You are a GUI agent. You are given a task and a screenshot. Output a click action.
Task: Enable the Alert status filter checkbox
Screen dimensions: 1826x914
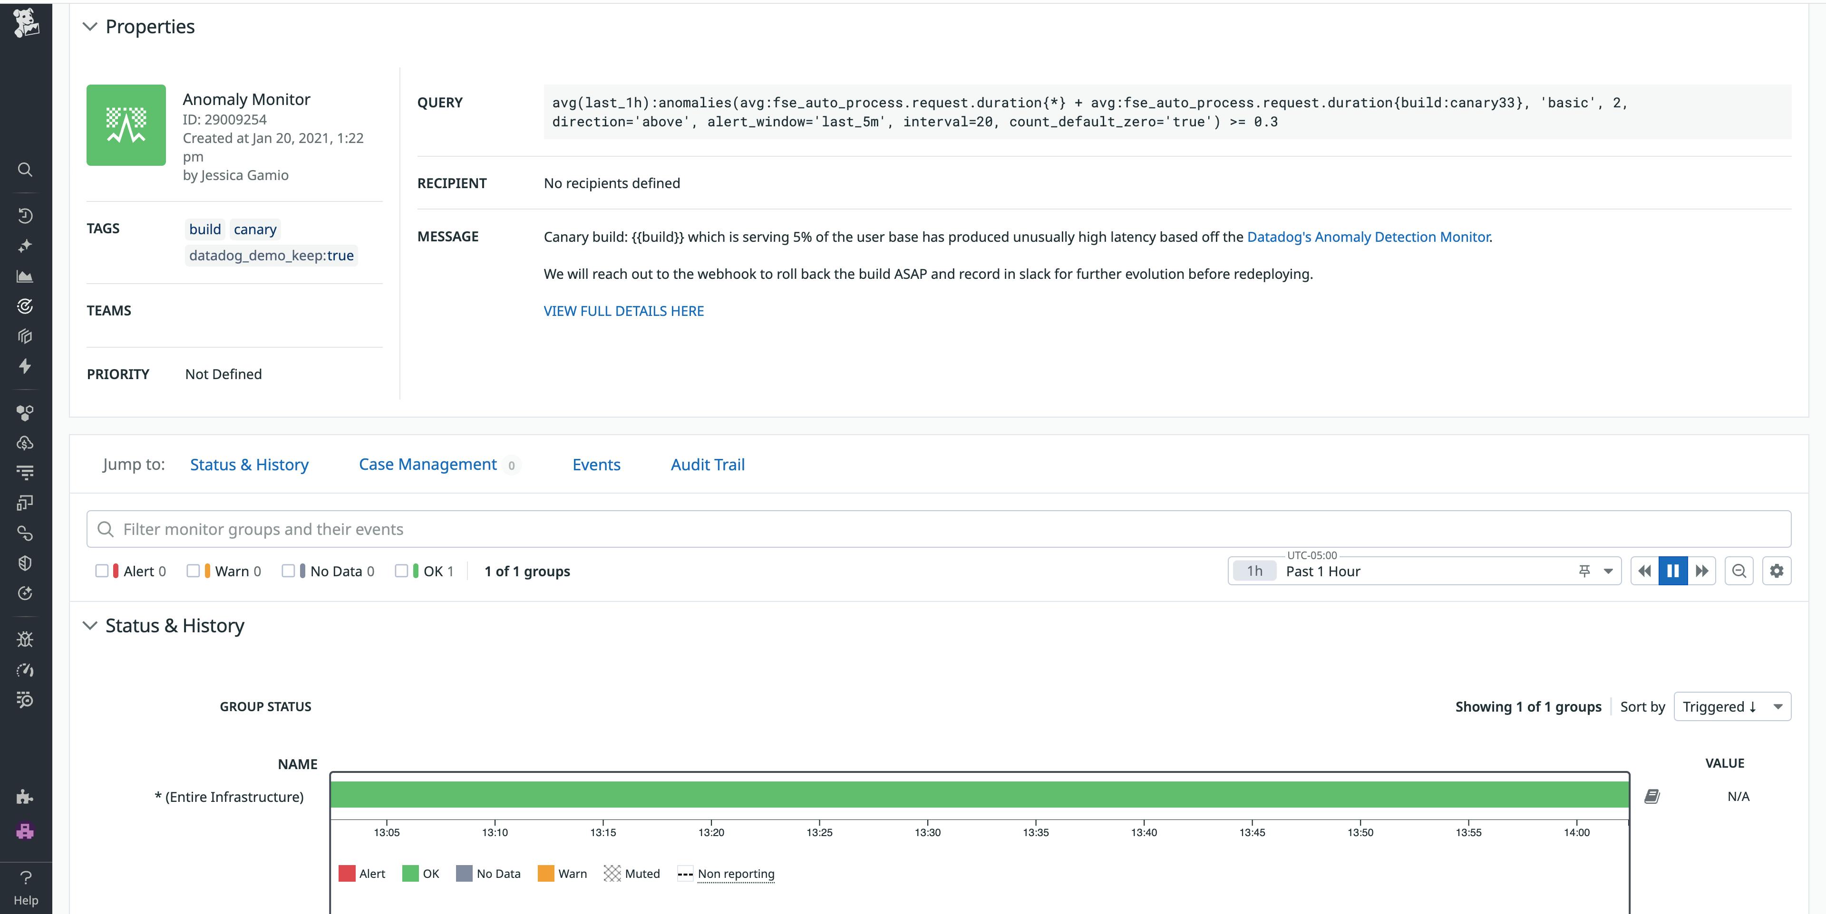coord(102,571)
